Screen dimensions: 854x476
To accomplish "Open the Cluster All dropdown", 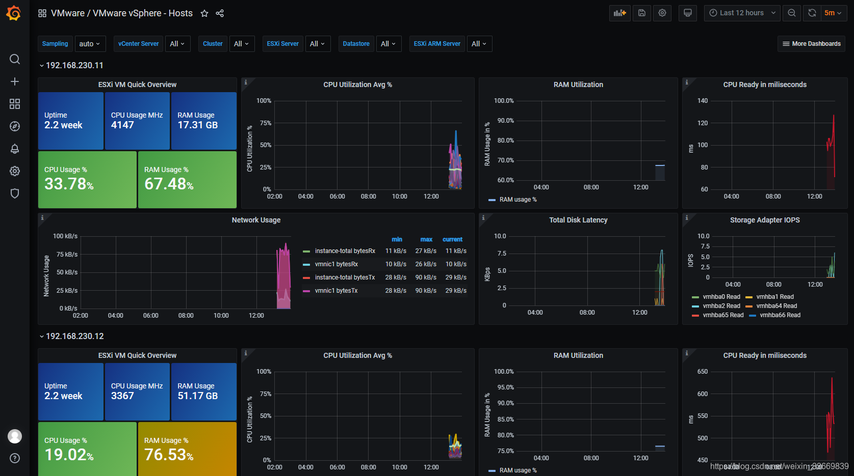I will [242, 44].
